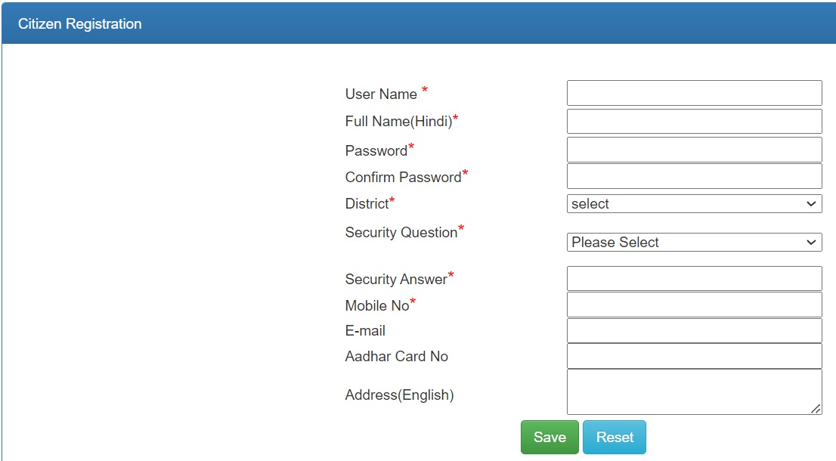Click the Aadhar Card No field

[x=693, y=355]
